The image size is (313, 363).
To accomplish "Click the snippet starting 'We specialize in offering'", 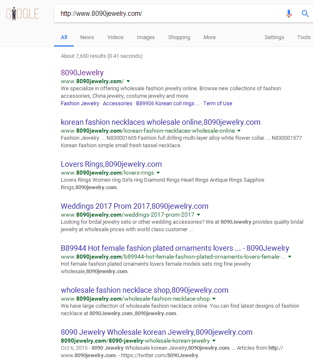I will [171, 92].
